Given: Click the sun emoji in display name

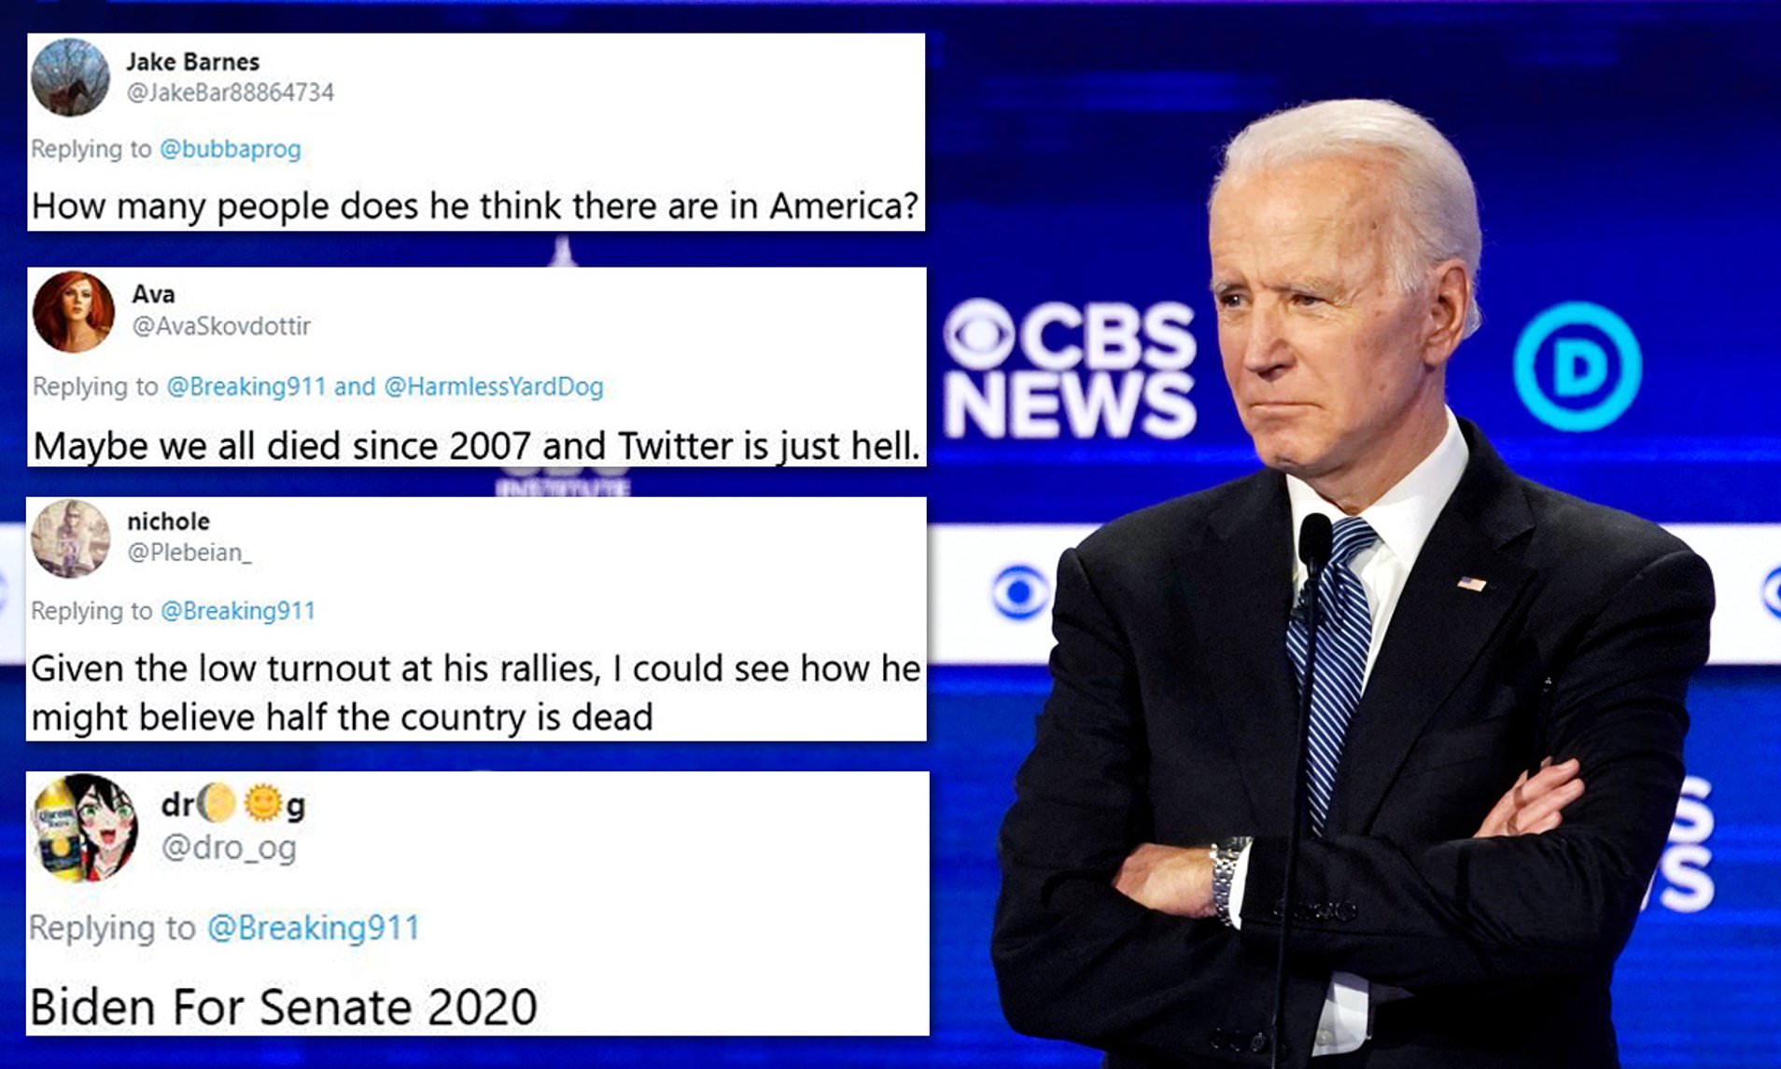Looking at the screenshot, I should [x=263, y=803].
